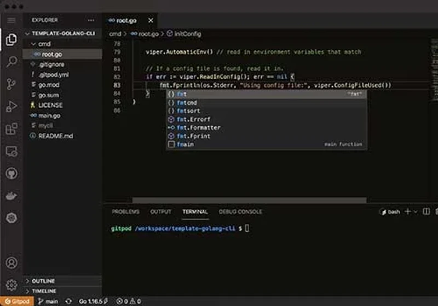Create a new terminal with plus icon
The width and height of the screenshot is (438, 306).
(x=407, y=212)
